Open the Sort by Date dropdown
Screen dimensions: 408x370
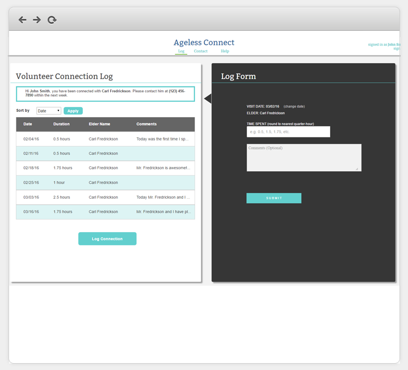[x=49, y=111]
